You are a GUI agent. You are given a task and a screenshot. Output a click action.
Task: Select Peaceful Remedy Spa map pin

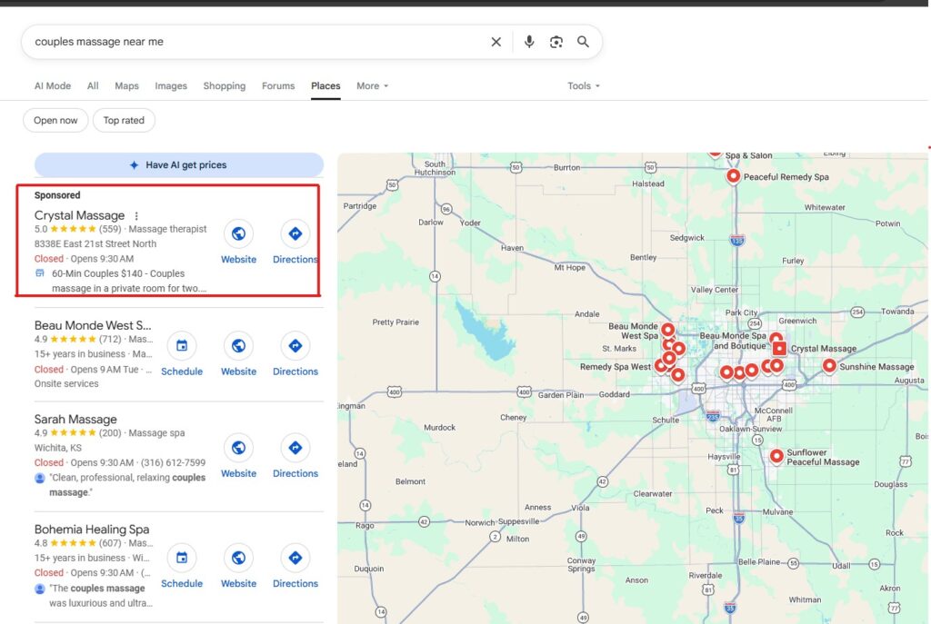(734, 176)
